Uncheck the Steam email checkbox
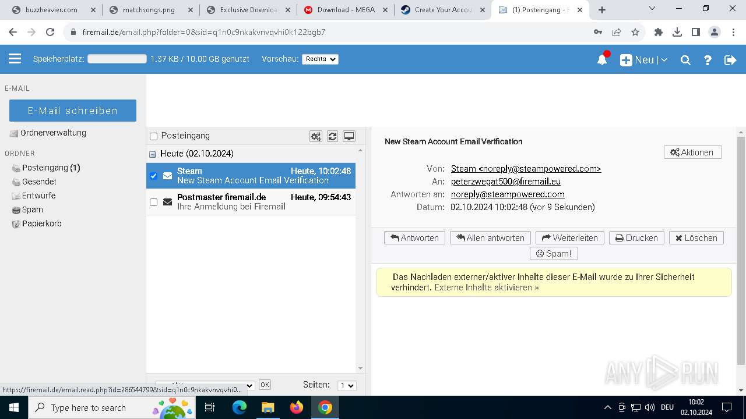Viewport: 746px width, 419px height. [x=154, y=176]
